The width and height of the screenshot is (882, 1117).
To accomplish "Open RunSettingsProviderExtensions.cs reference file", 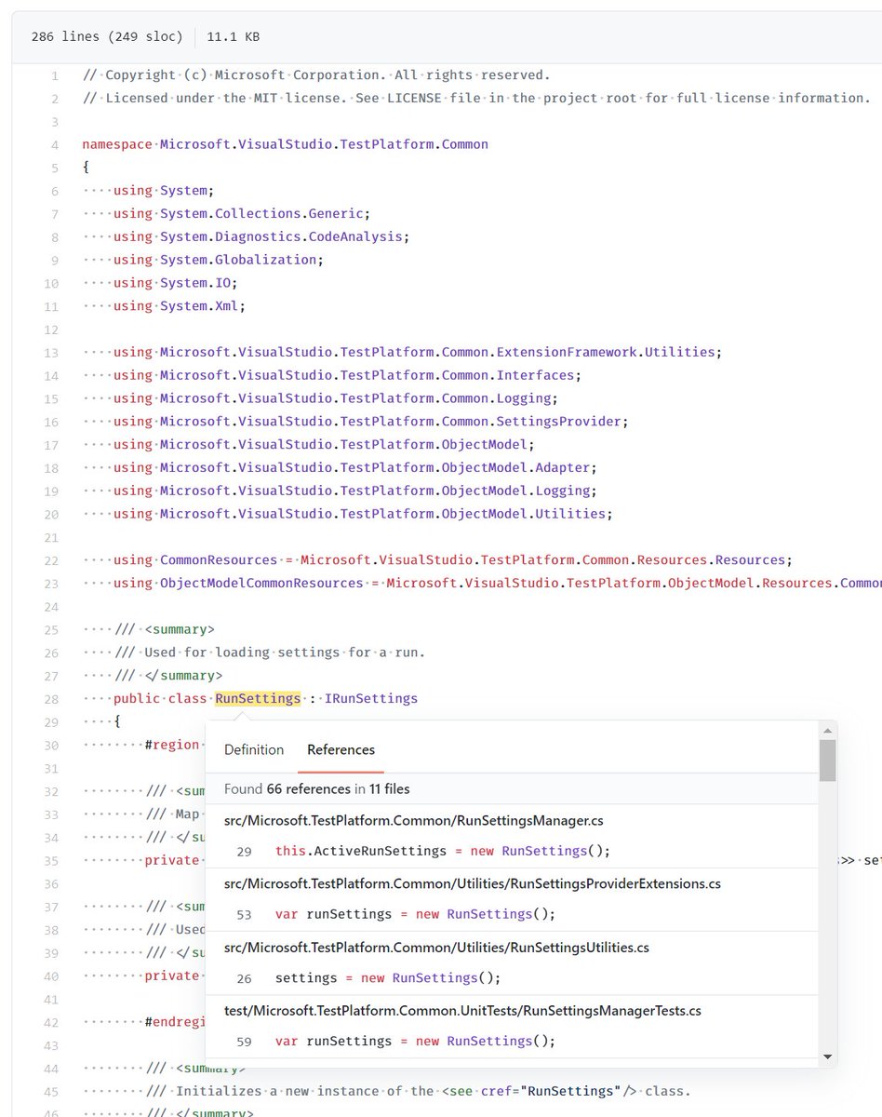I will pos(473,883).
